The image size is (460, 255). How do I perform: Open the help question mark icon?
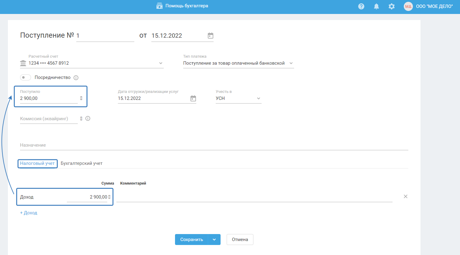(x=361, y=6)
